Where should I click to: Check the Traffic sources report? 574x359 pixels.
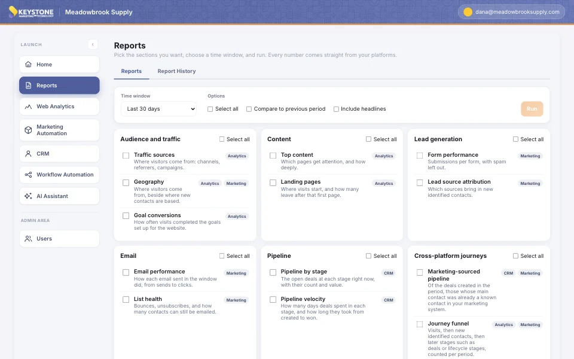point(126,156)
